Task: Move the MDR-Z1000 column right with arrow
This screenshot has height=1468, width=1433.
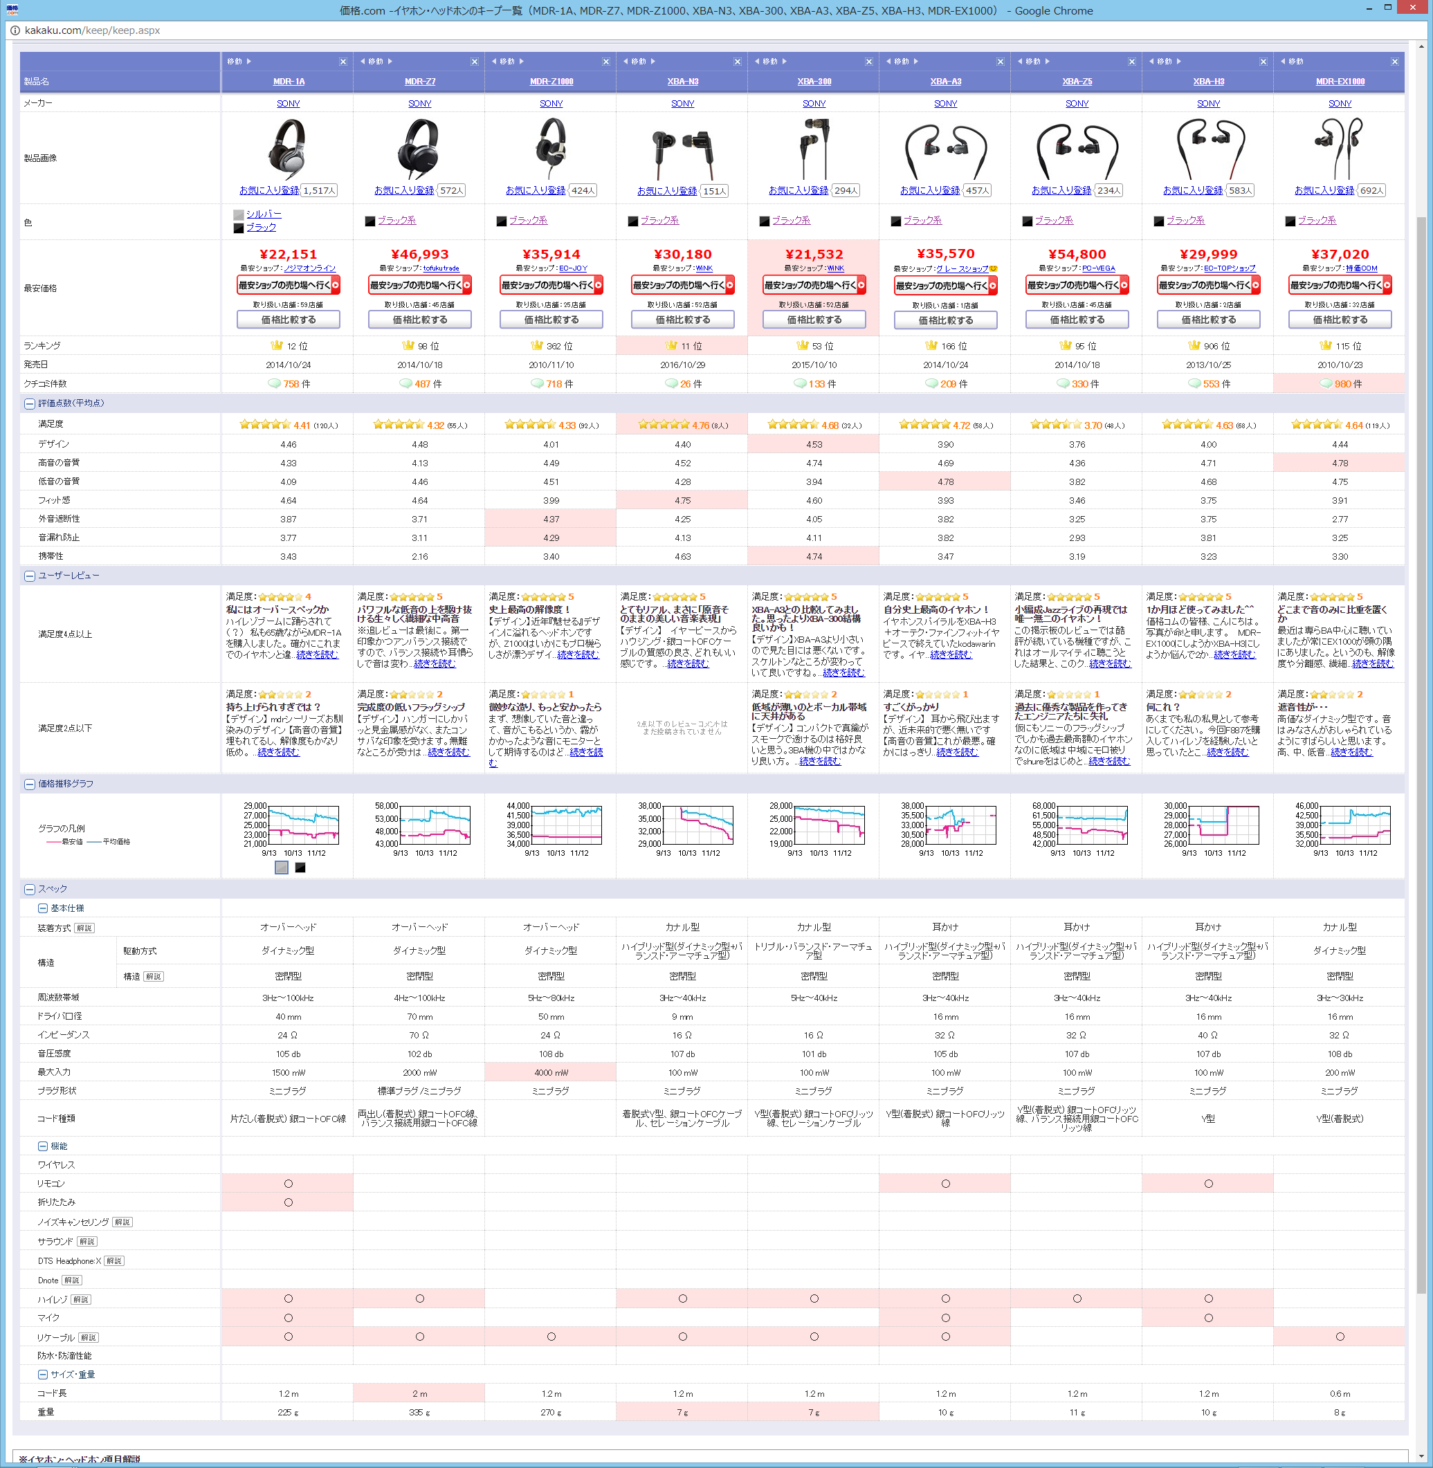Action: coord(522,62)
